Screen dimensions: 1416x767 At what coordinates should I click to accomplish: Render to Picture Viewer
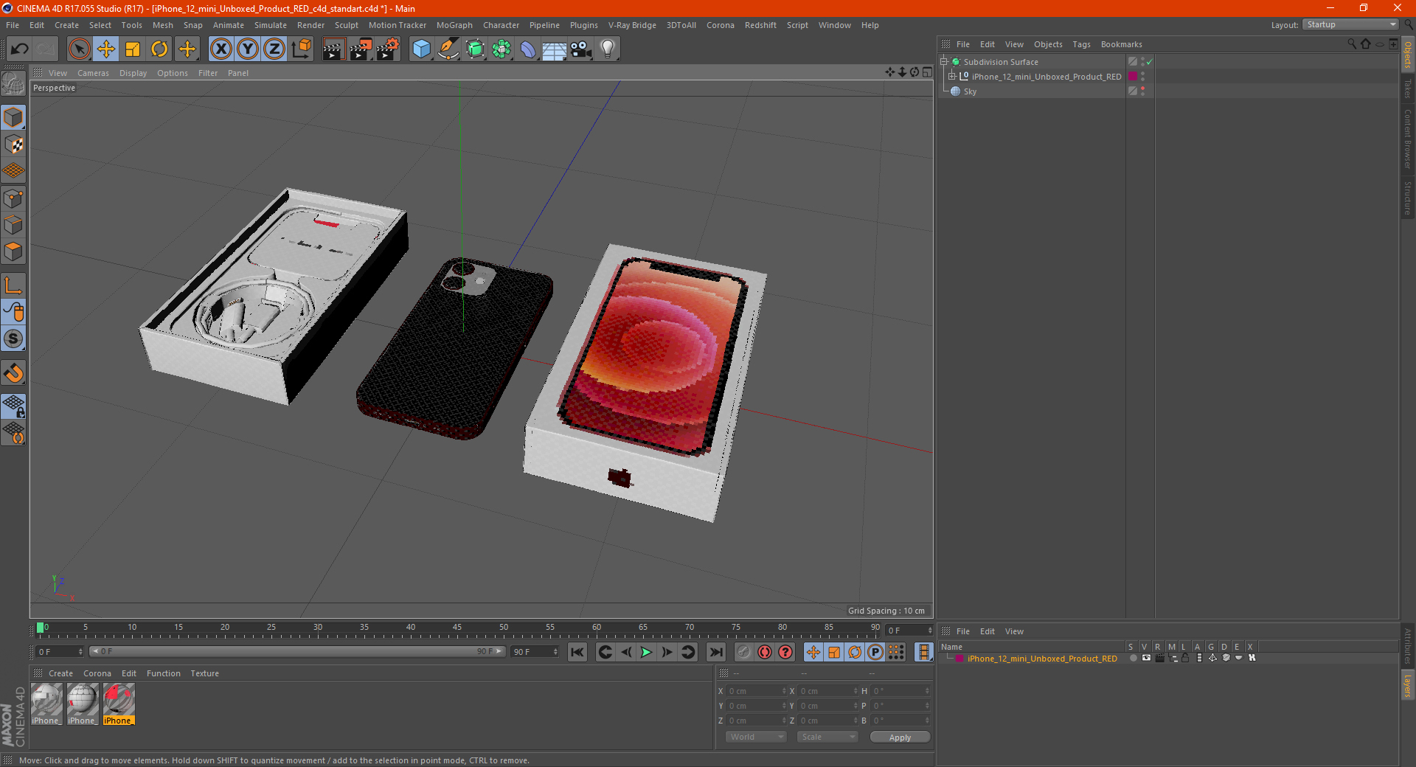(361, 49)
